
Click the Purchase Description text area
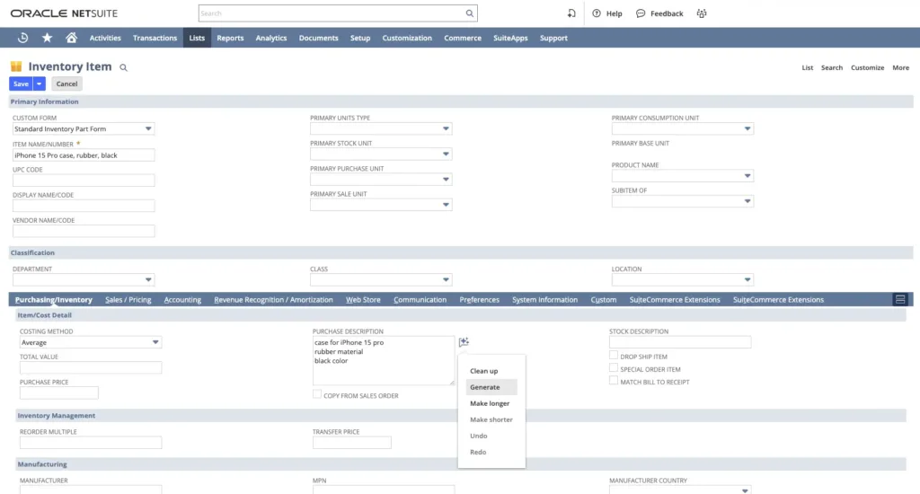coord(383,360)
